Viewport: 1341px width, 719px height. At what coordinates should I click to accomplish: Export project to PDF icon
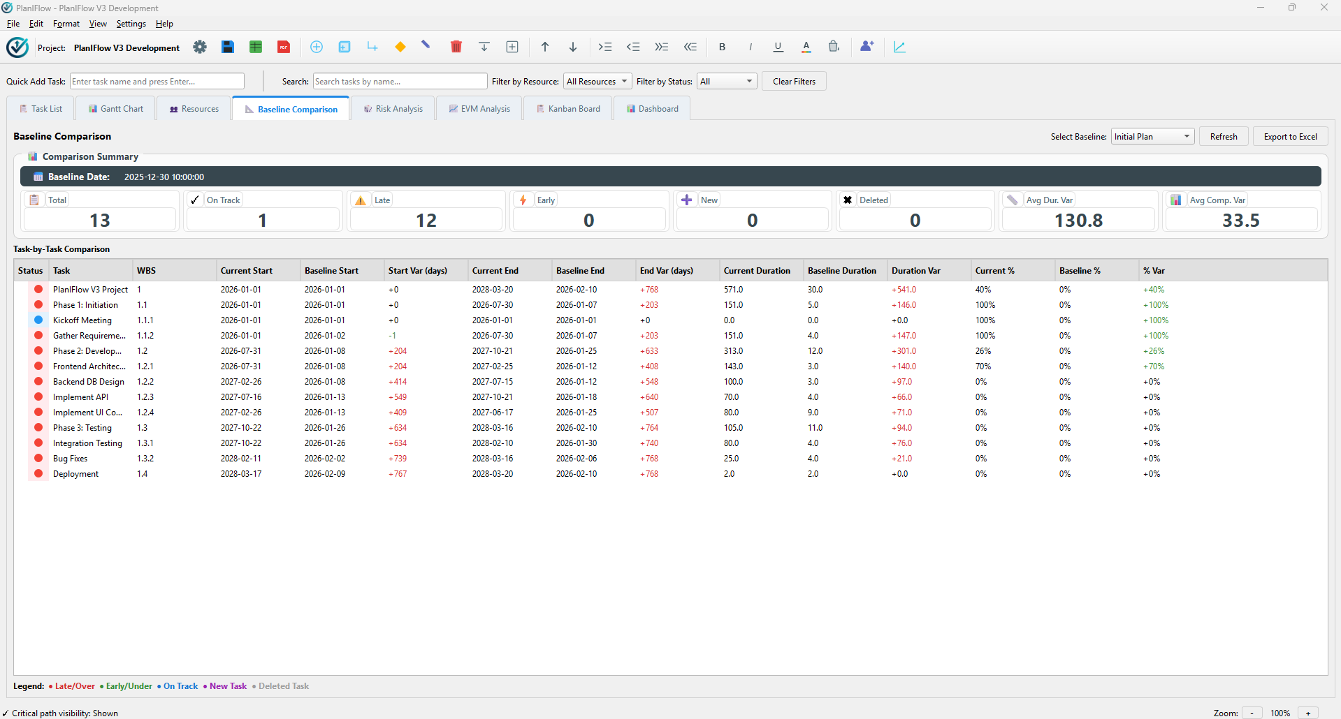click(284, 47)
